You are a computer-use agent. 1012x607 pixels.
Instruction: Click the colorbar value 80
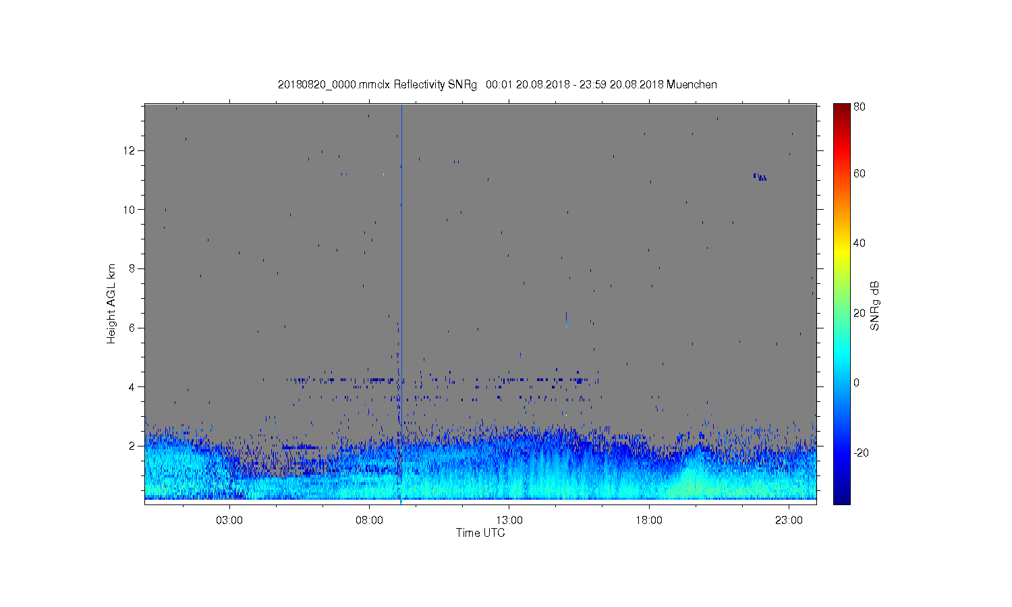tap(860, 107)
